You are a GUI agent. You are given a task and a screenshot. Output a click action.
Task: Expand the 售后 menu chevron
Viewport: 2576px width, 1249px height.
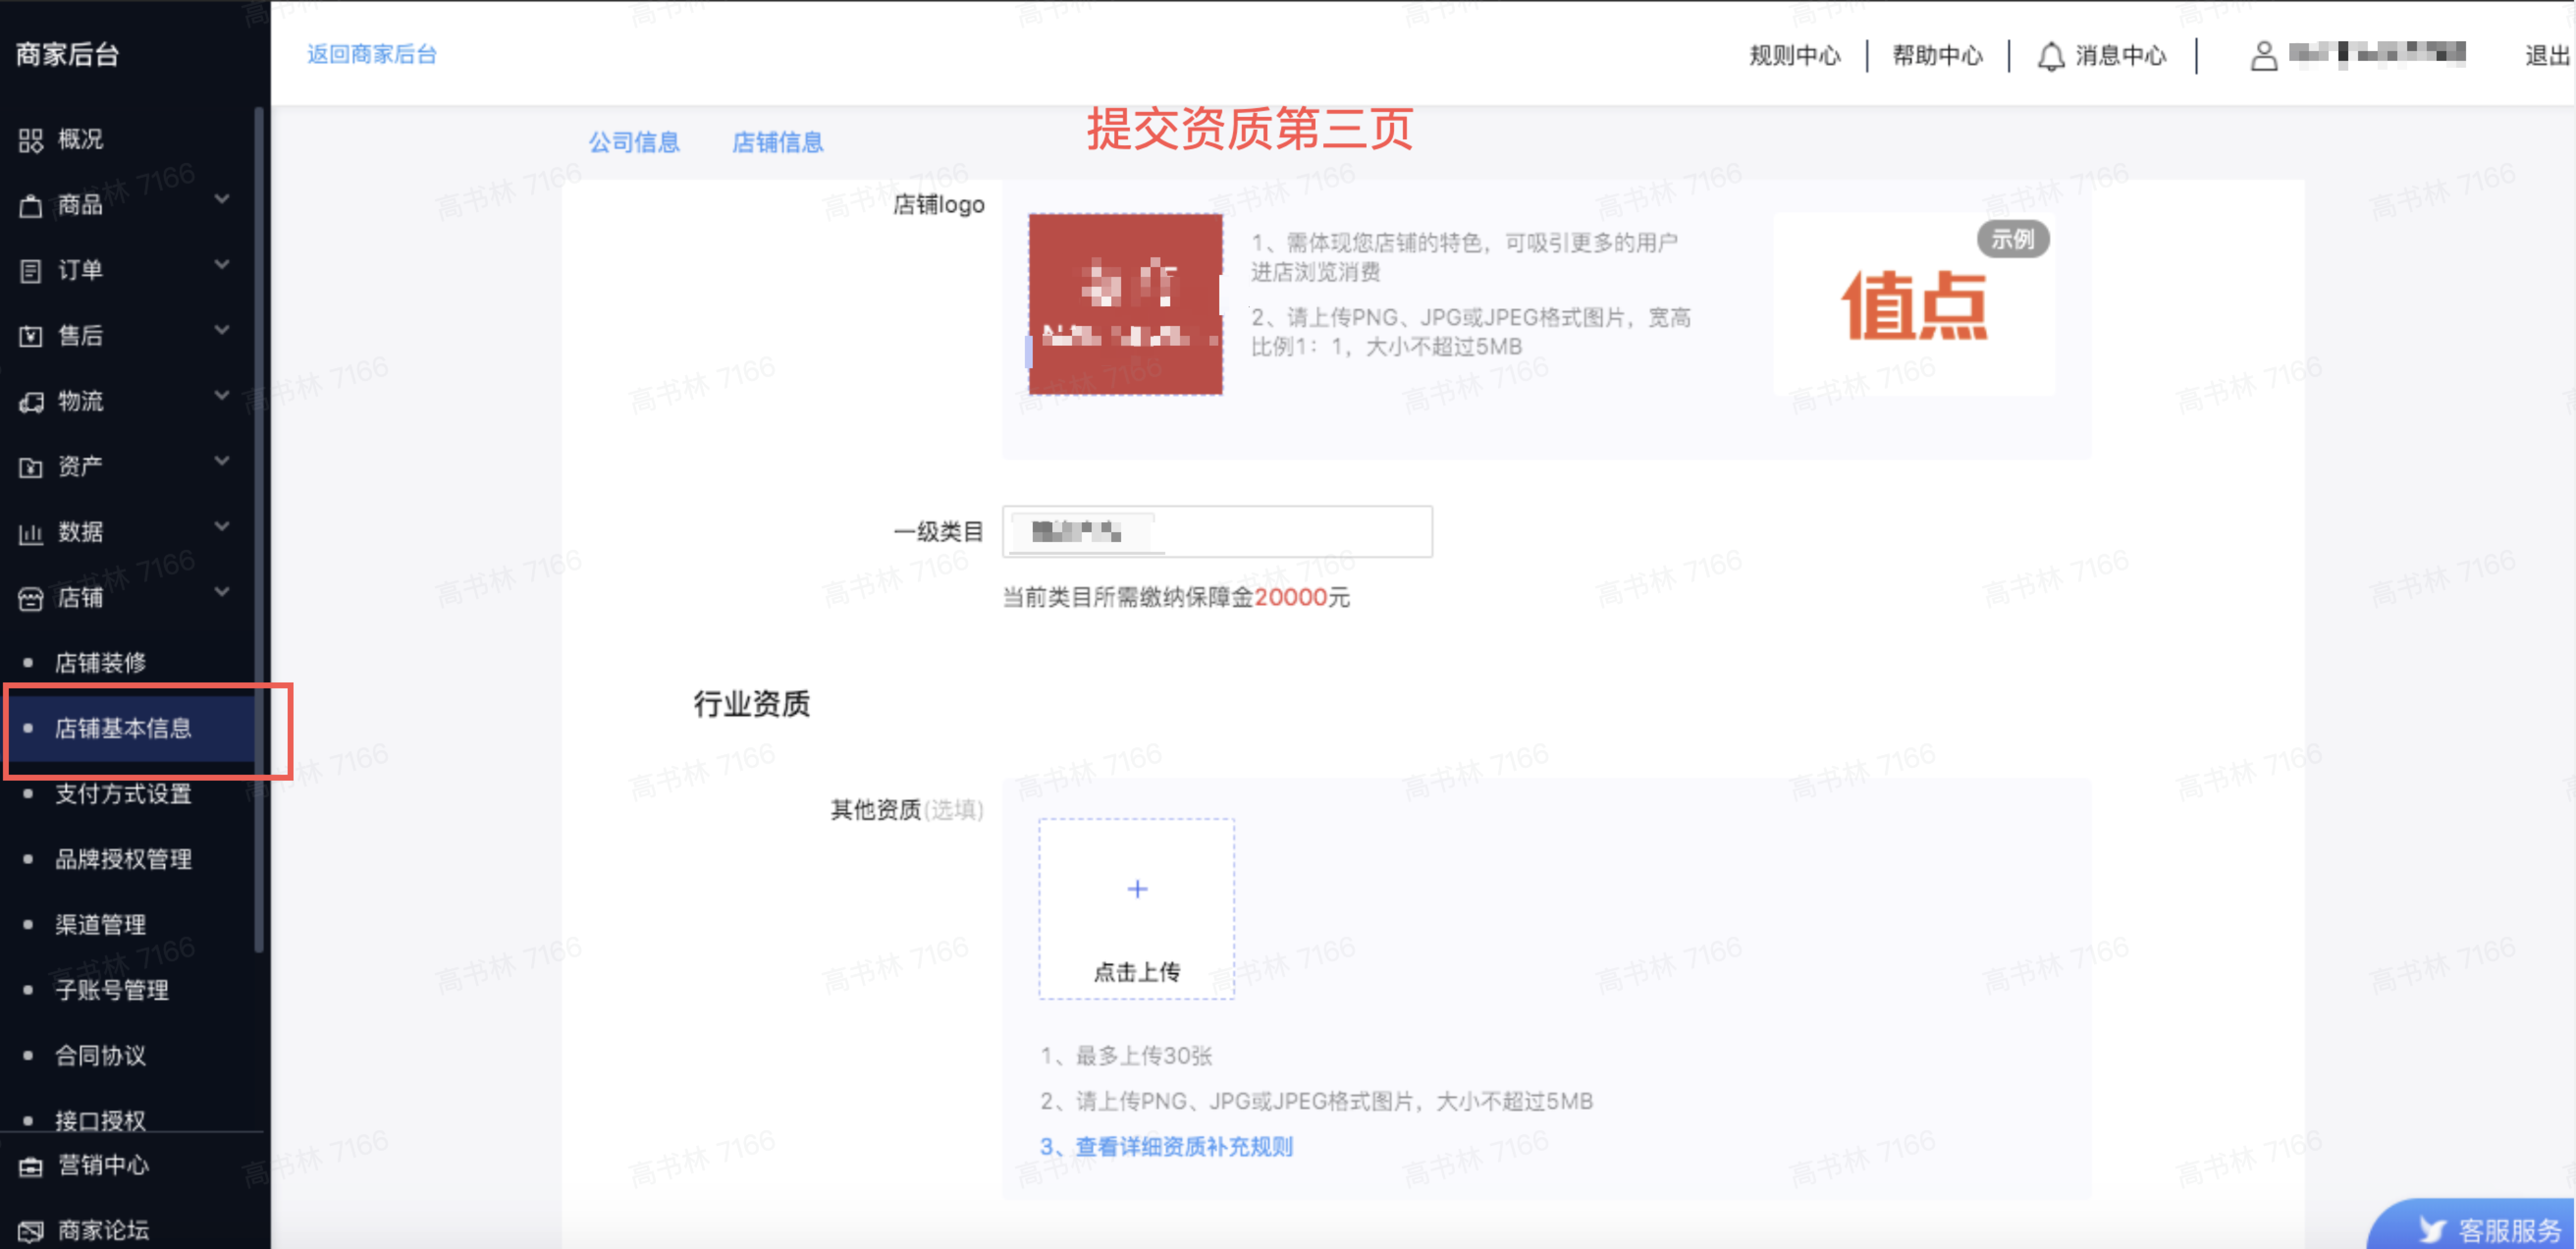click(x=222, y=330)
